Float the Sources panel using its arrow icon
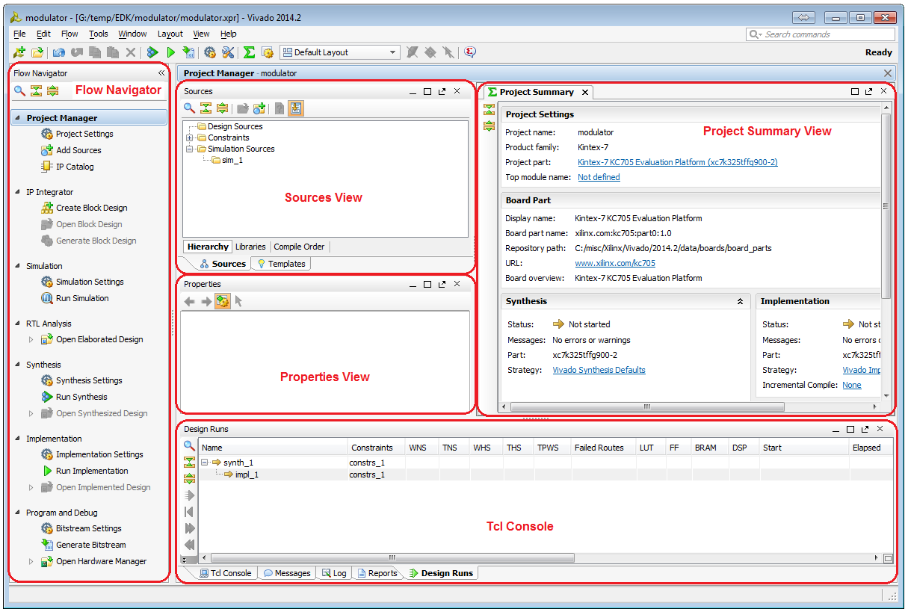The height and width of the screenshot is (612, 908). (x=442, y=91)
